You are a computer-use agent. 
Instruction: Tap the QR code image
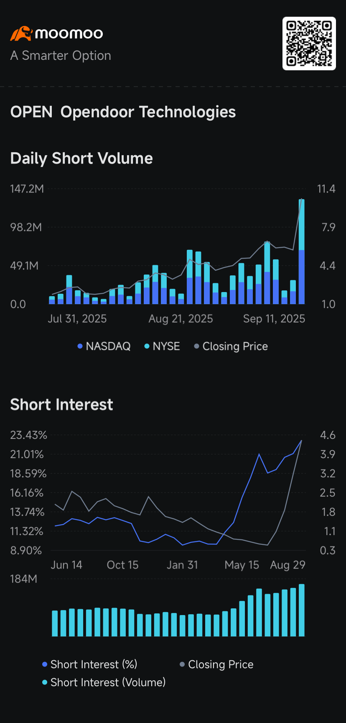click(x=309, y=44)
